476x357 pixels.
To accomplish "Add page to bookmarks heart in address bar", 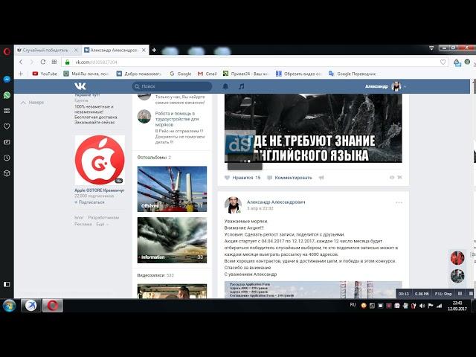I will (443, 62).
